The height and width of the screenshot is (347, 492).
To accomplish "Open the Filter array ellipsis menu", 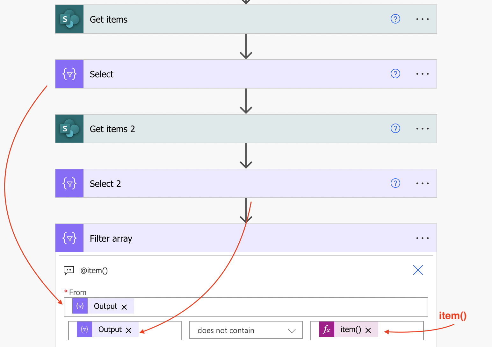I will coord(422,238).
